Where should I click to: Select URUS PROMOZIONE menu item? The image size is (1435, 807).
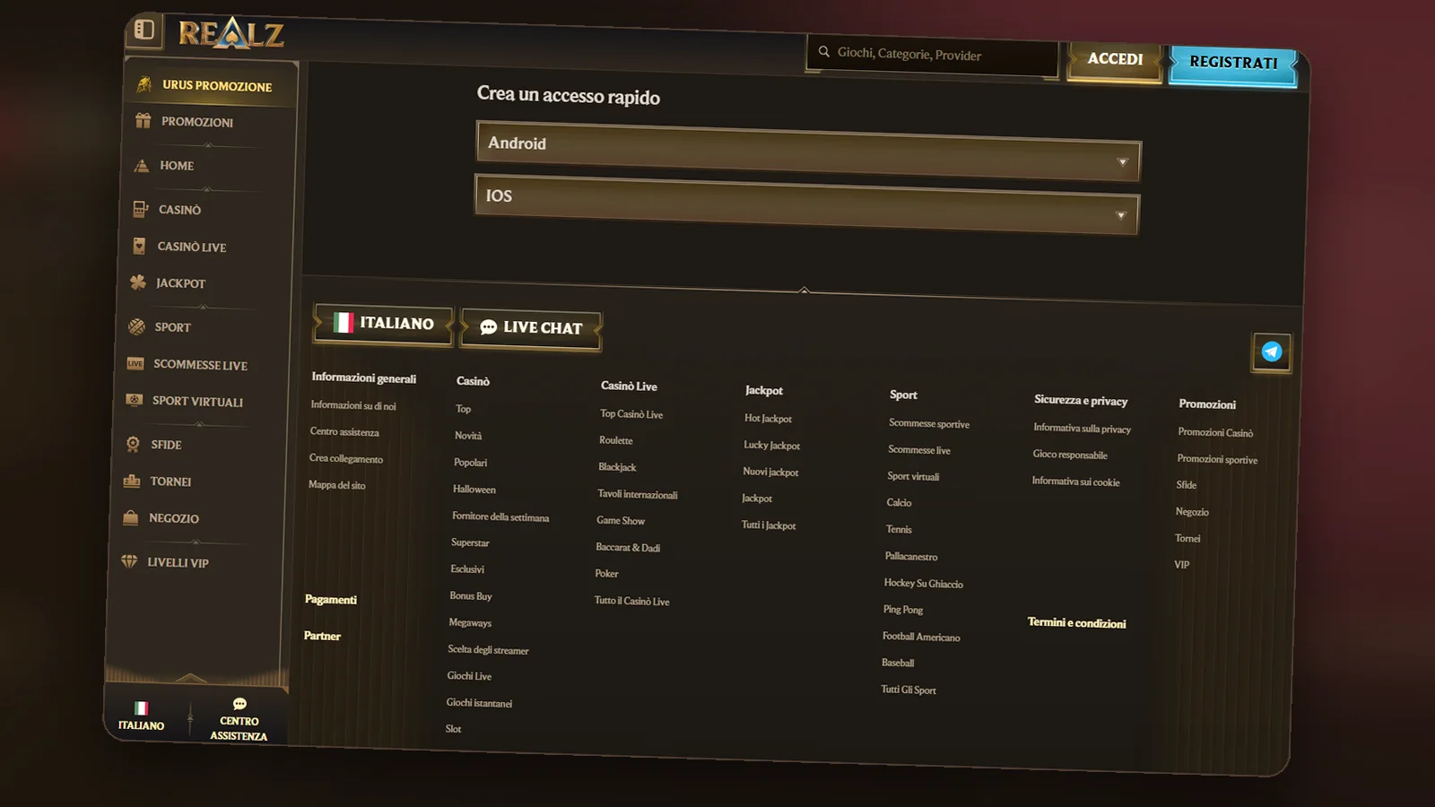pyautogui.click(x=208, y=85)
